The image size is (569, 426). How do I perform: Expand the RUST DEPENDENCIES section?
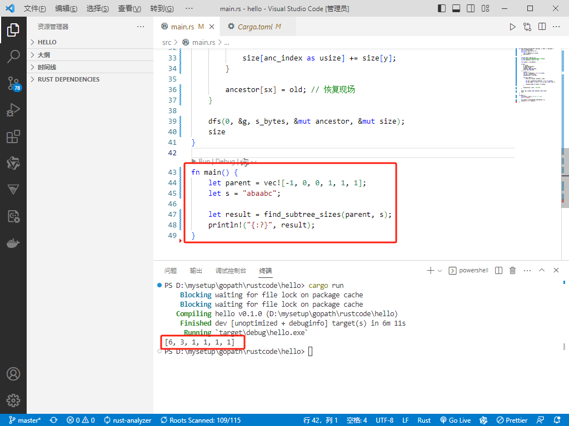90,79
